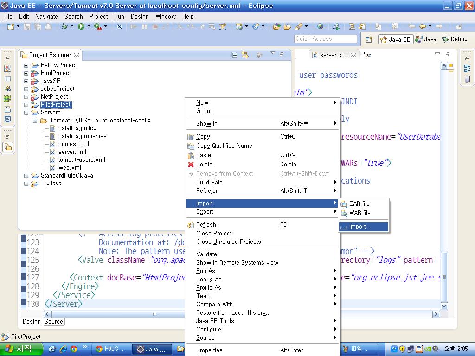
Task: Select Refresh in the context menu
Action: [262, 225]
